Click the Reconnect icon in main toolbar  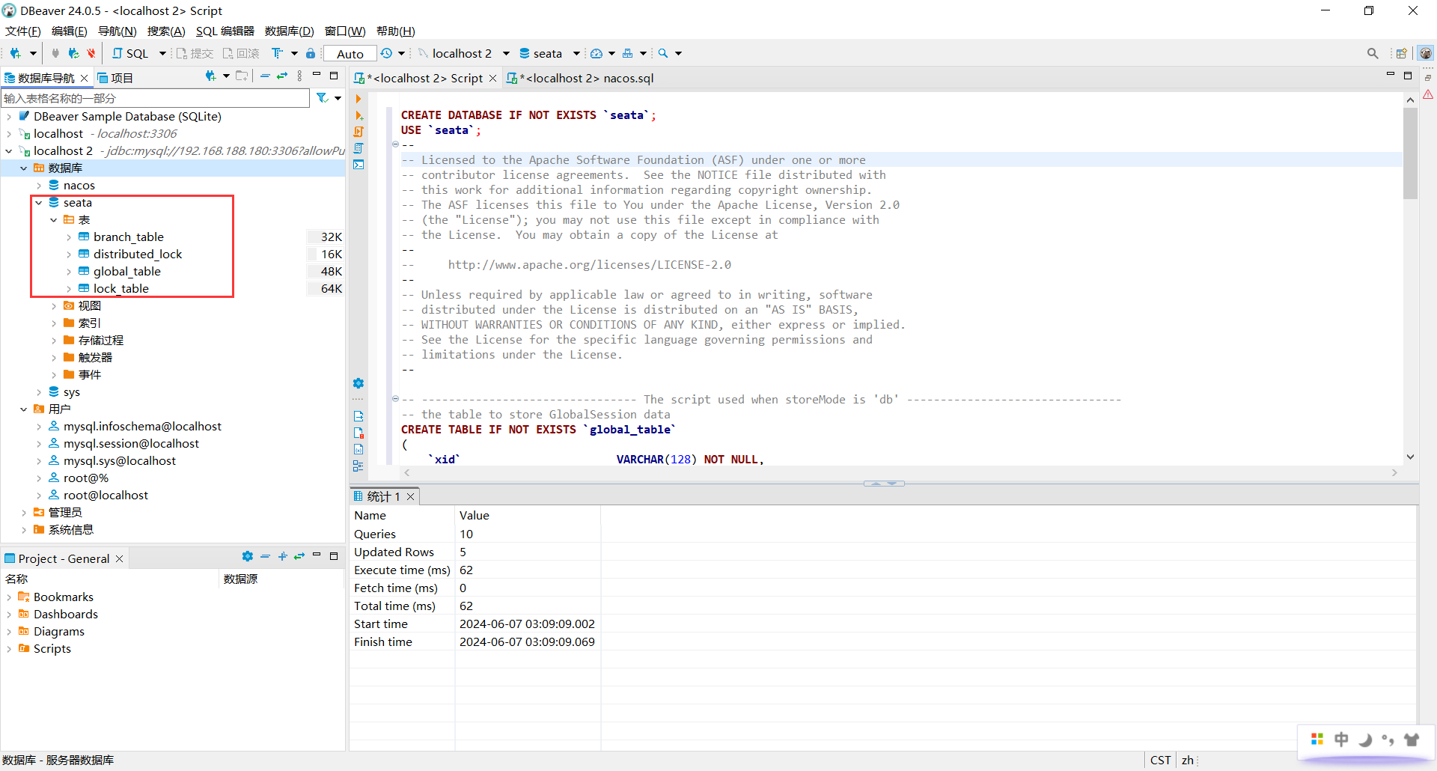tap(73, 53)
